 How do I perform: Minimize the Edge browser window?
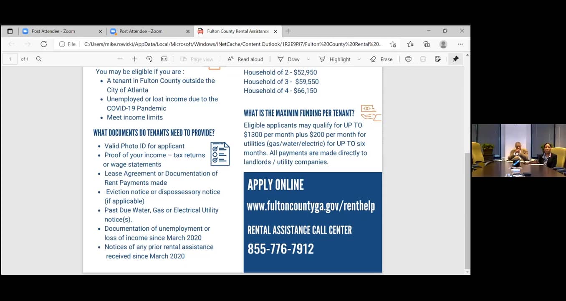pyautogui.click(x=429, y=31)
